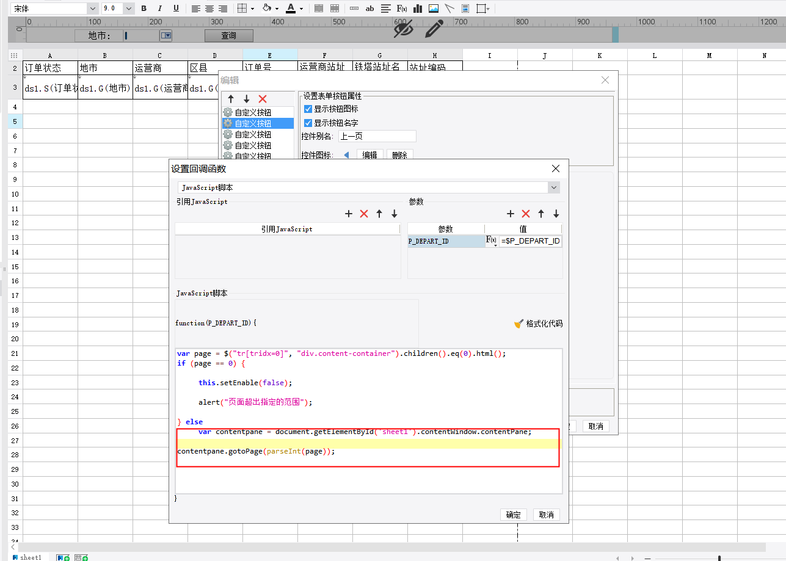Delete the selected parameter with red X
786x561 pixels.
[x=526, y=214]
